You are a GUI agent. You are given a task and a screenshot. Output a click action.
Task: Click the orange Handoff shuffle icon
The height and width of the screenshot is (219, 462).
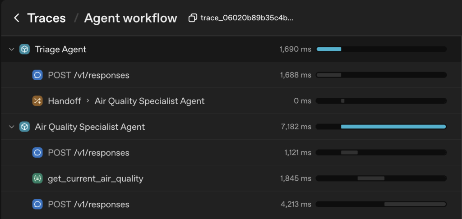coord(37,101)
